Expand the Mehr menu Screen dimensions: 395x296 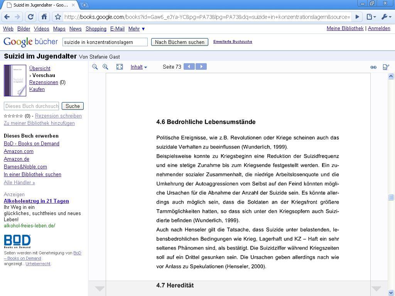coord(136,29)
